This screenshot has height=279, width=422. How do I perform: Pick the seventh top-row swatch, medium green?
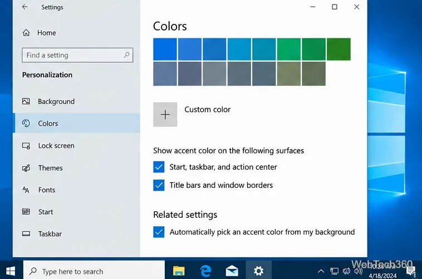(x=314, y=49)
